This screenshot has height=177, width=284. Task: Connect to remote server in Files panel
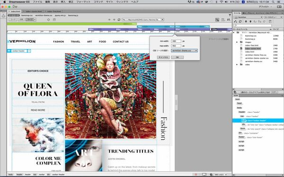pyautogui.click(x=235, y=21)
